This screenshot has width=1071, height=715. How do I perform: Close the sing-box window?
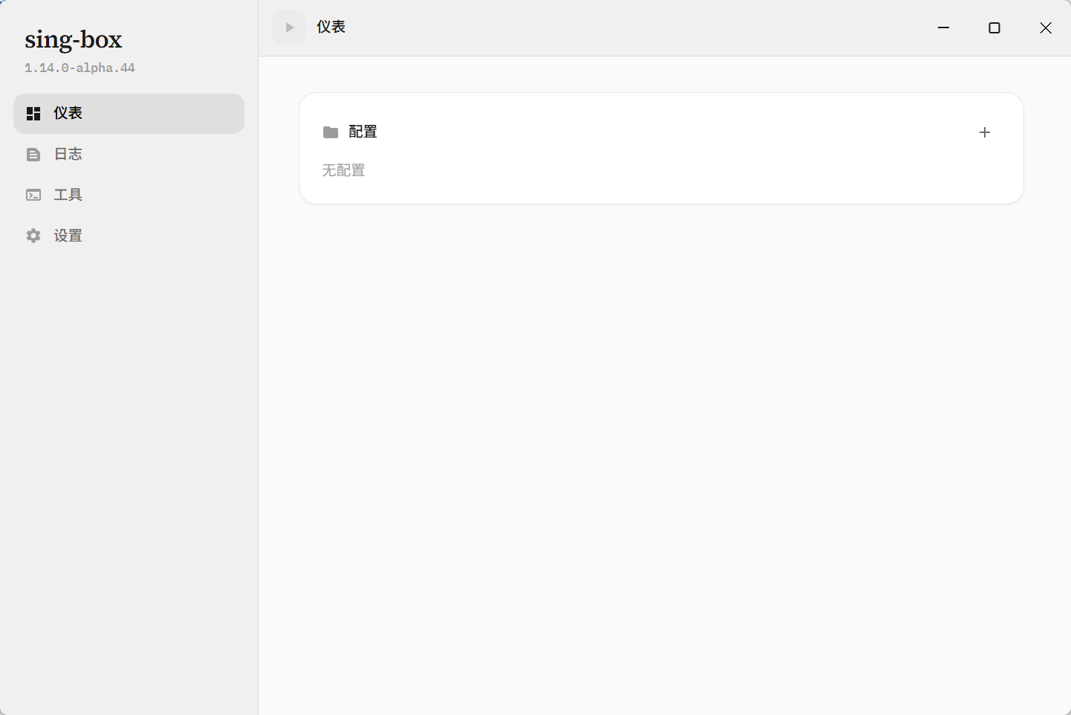[x=1046, y=27]
